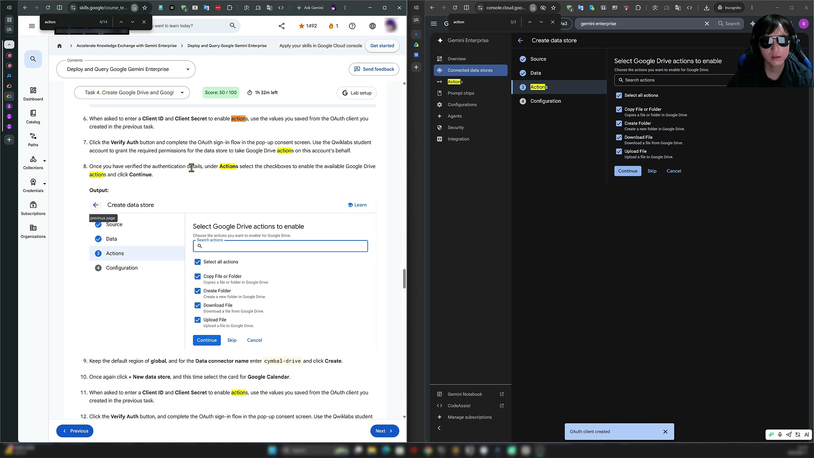This screenshot has width=814, height=458.
Task: Toggle Download File in lab screenshot
Action: point(198,305)
